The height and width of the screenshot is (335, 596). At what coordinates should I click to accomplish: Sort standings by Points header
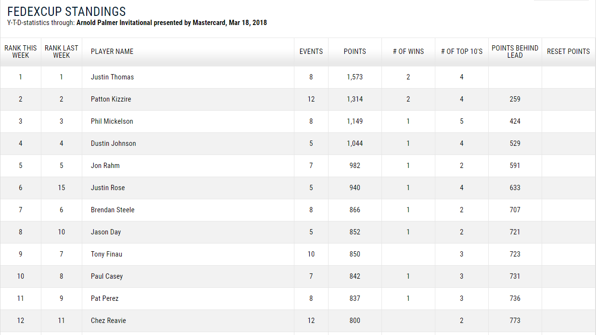355,52
